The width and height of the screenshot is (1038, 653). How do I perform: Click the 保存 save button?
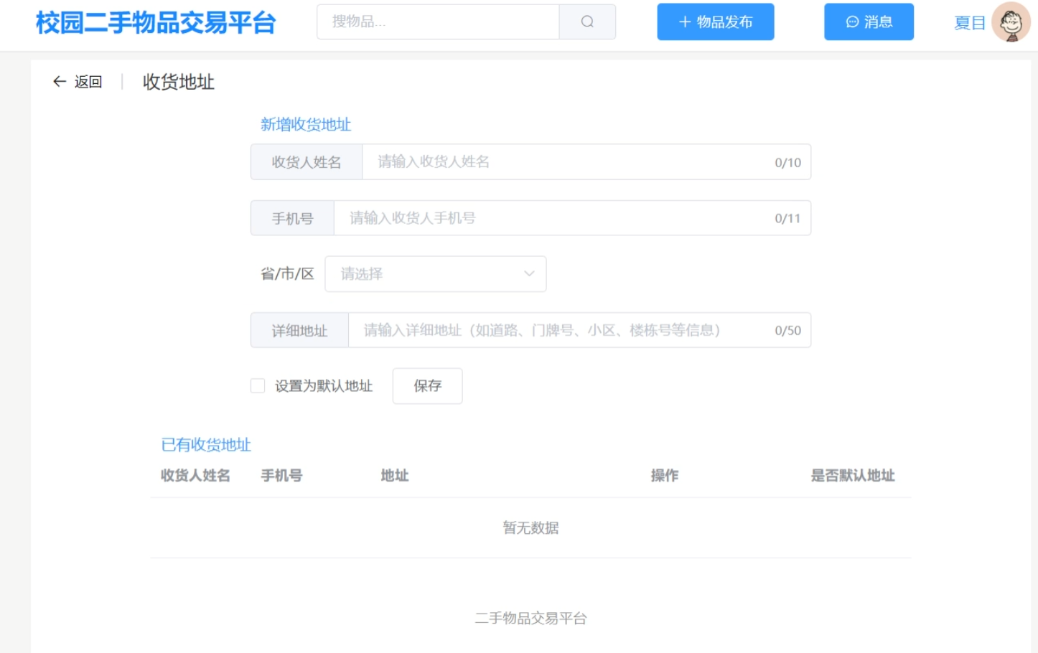pos(427,385)
